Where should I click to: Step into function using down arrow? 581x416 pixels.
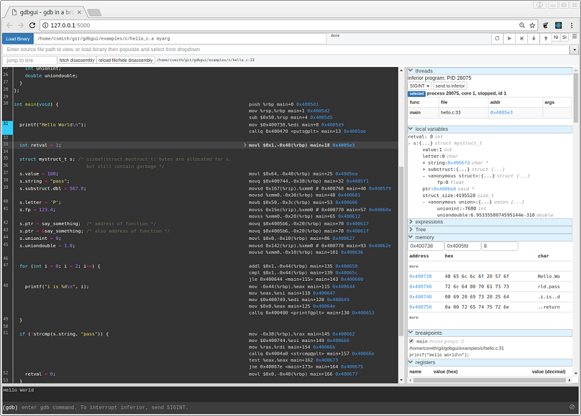pos(534,38)
